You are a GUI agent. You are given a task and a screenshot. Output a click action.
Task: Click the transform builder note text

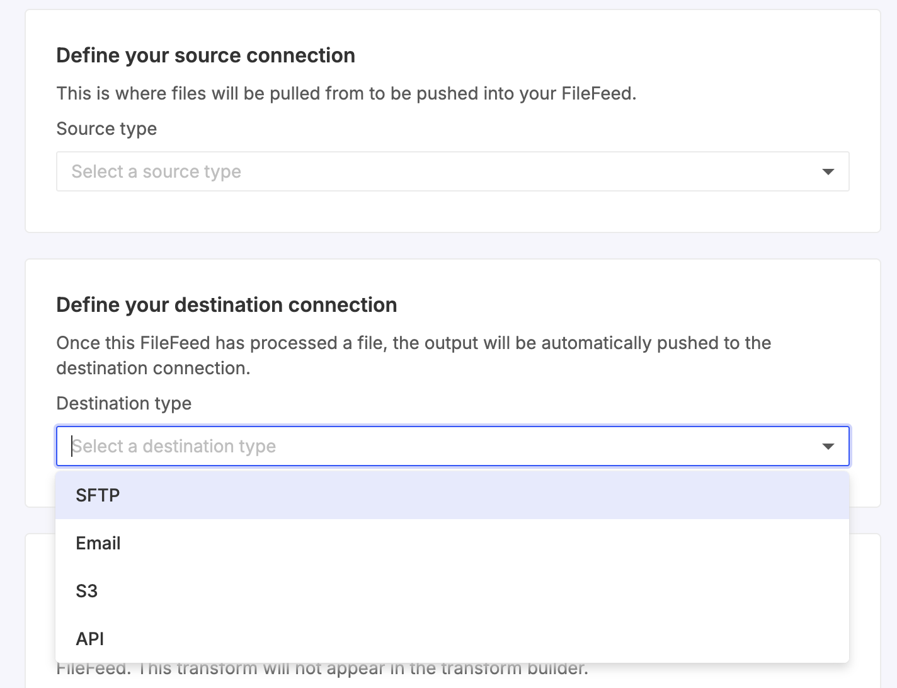click(321, 670)
